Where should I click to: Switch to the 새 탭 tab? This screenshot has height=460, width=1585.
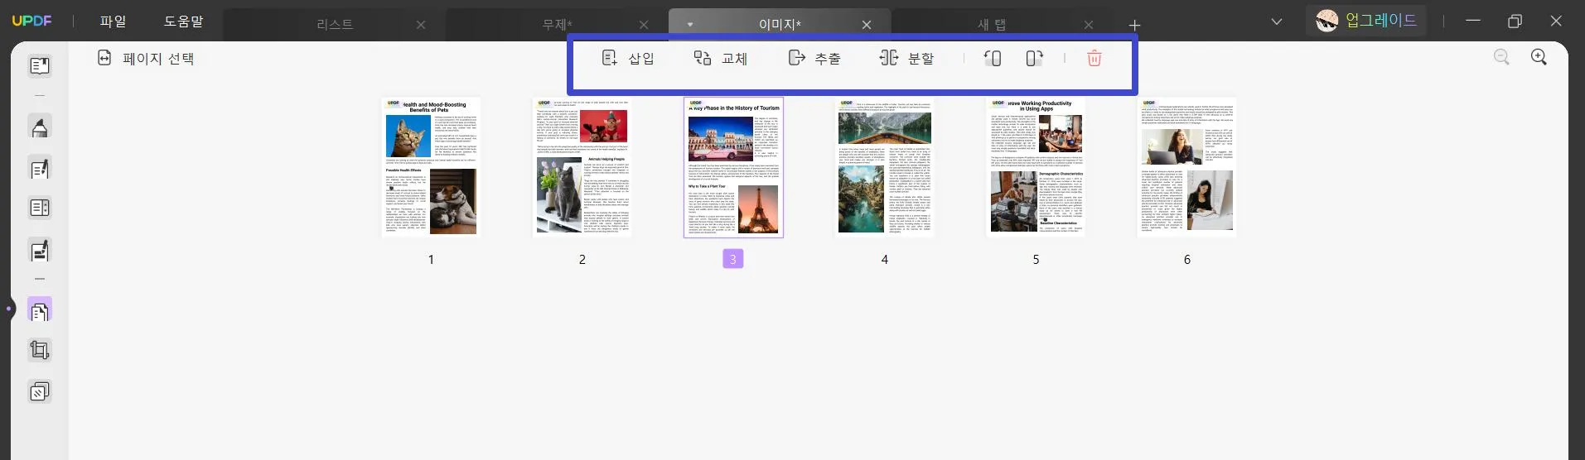[991, 25]
